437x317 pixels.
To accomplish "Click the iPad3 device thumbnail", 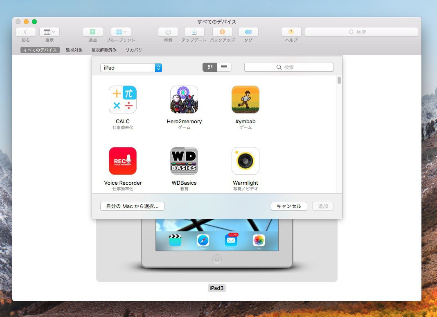I will 217,250.
